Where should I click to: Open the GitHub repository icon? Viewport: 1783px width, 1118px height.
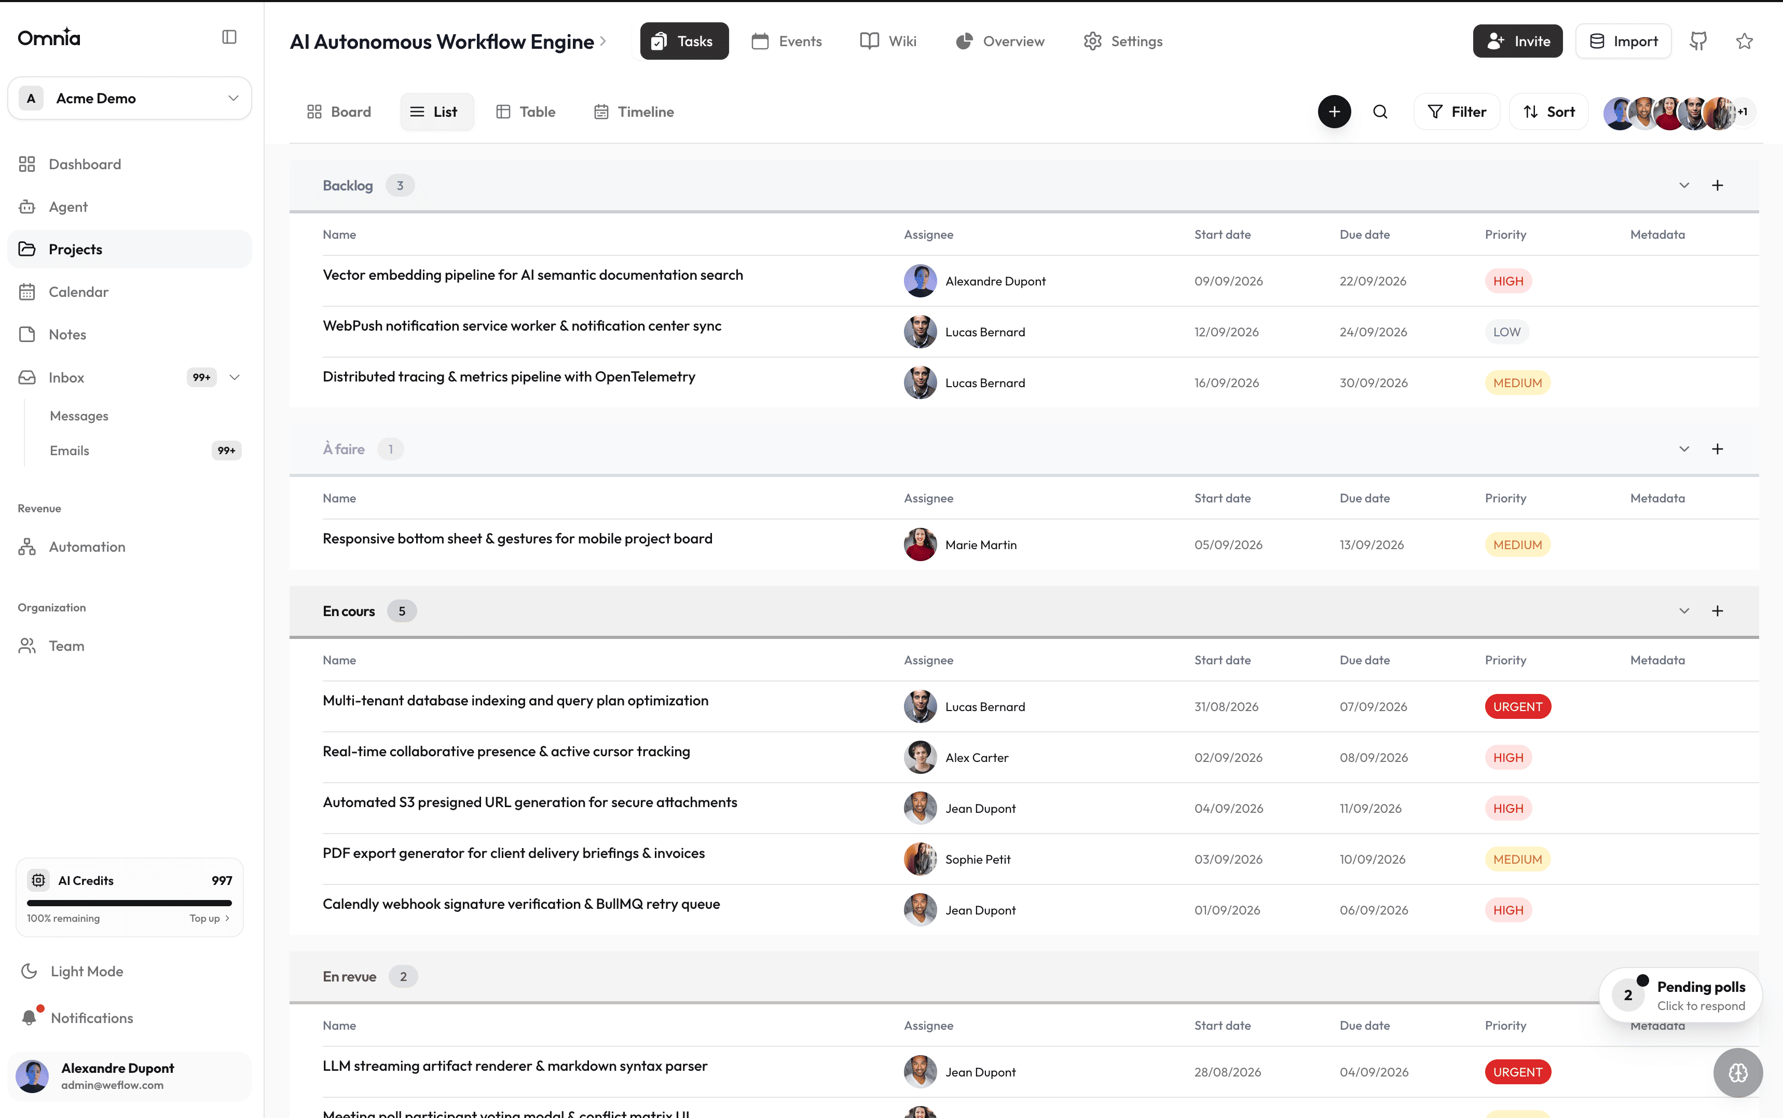pos(1698,42)
